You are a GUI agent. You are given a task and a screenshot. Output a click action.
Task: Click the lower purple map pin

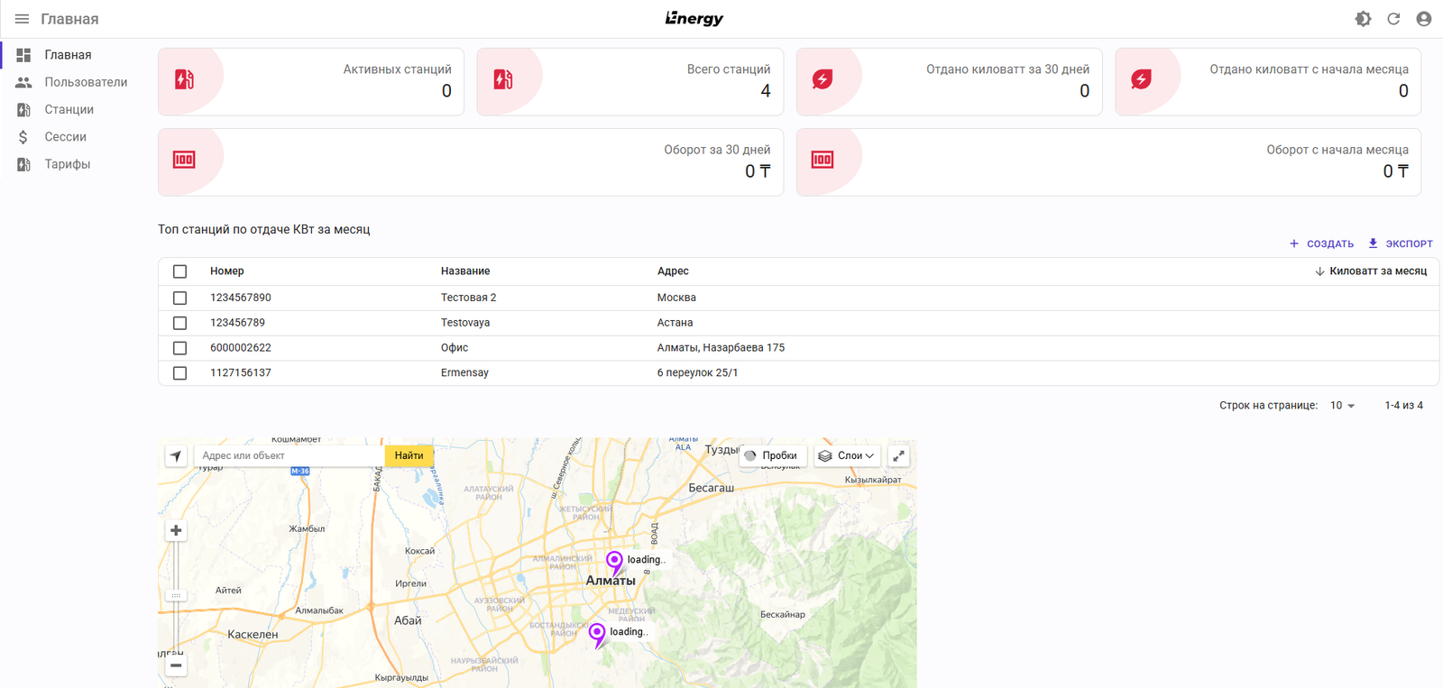click(597, 636)
